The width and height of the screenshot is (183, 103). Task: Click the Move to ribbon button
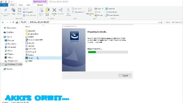(41, 12)
